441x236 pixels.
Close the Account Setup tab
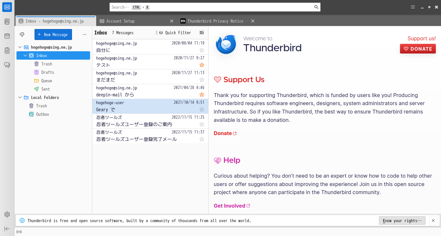[x=172, y=21]
